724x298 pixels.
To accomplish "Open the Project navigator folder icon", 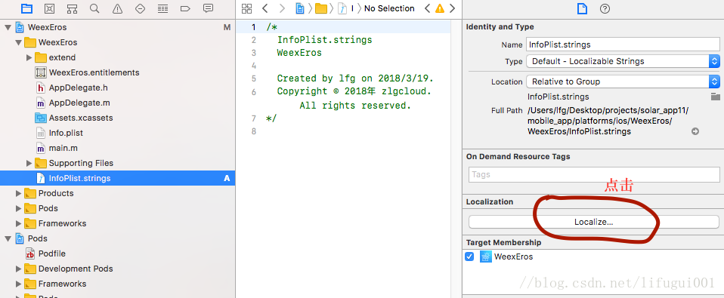I will [x=26, y=8].
